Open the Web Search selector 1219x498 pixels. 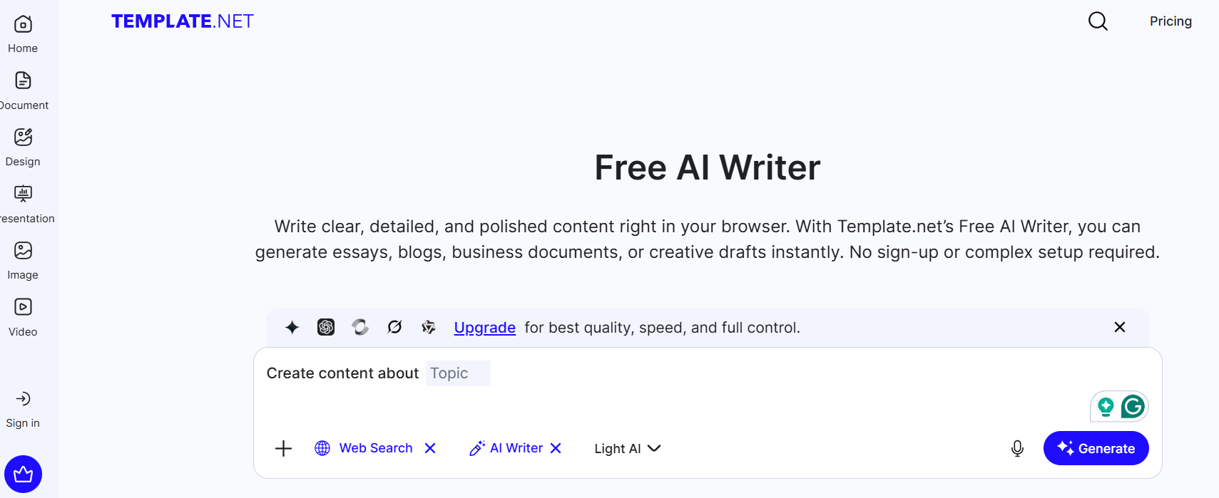coord(365,448)
